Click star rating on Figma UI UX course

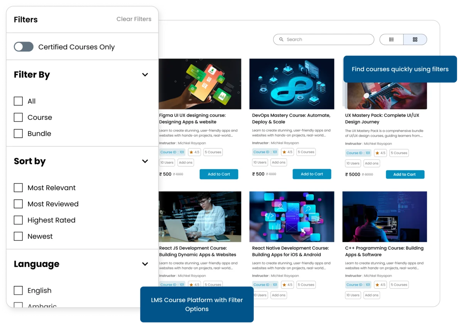click(x=194, y=152)
